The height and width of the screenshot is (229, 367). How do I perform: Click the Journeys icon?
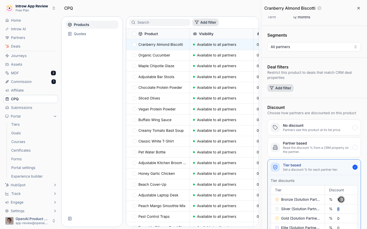[x=7, y=56]
